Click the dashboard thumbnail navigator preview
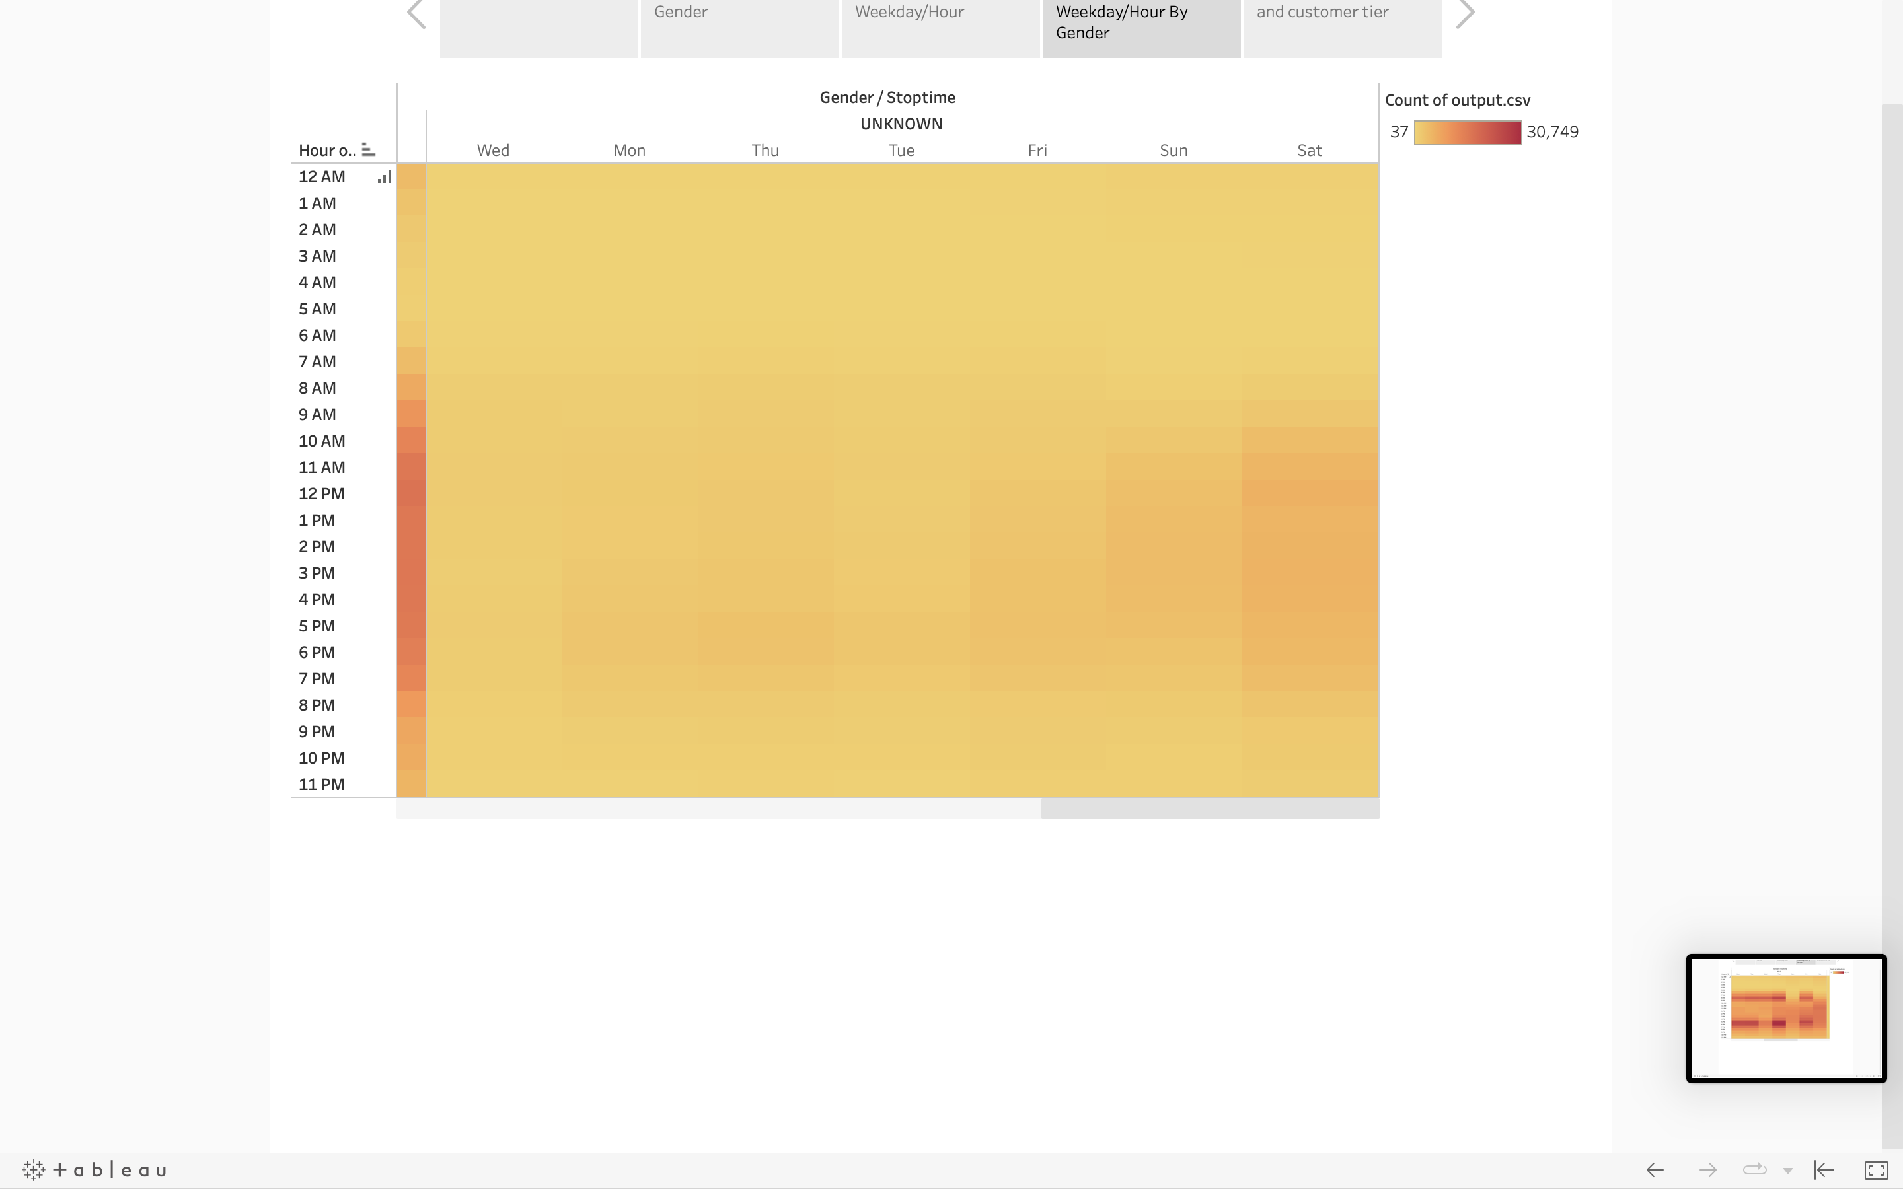1903x1189 pixels. (1785, 1019)
